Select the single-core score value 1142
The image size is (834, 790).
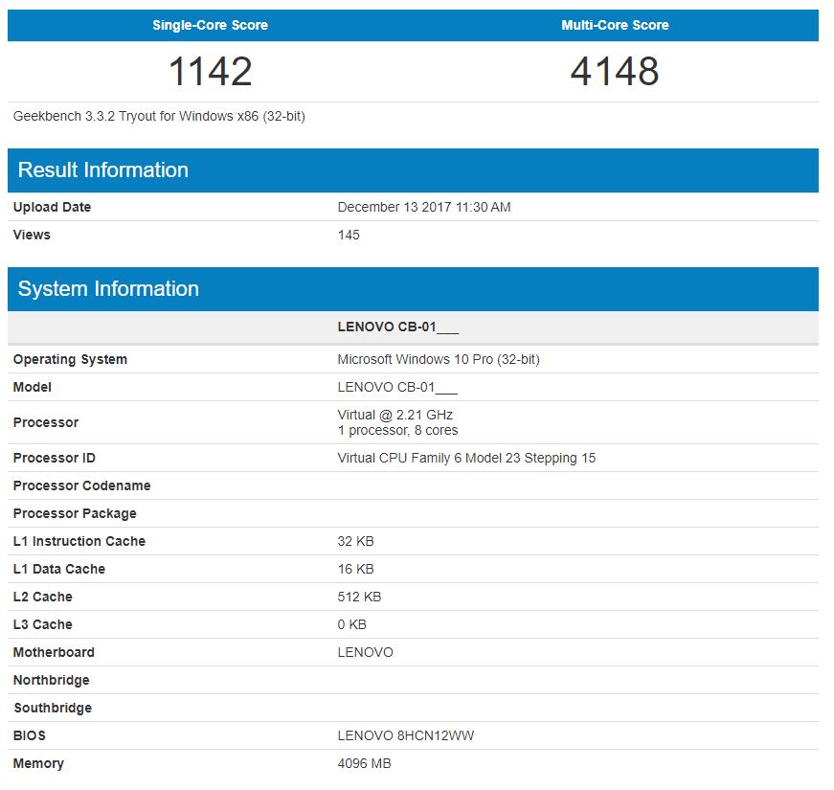click(x=210, y=71)
